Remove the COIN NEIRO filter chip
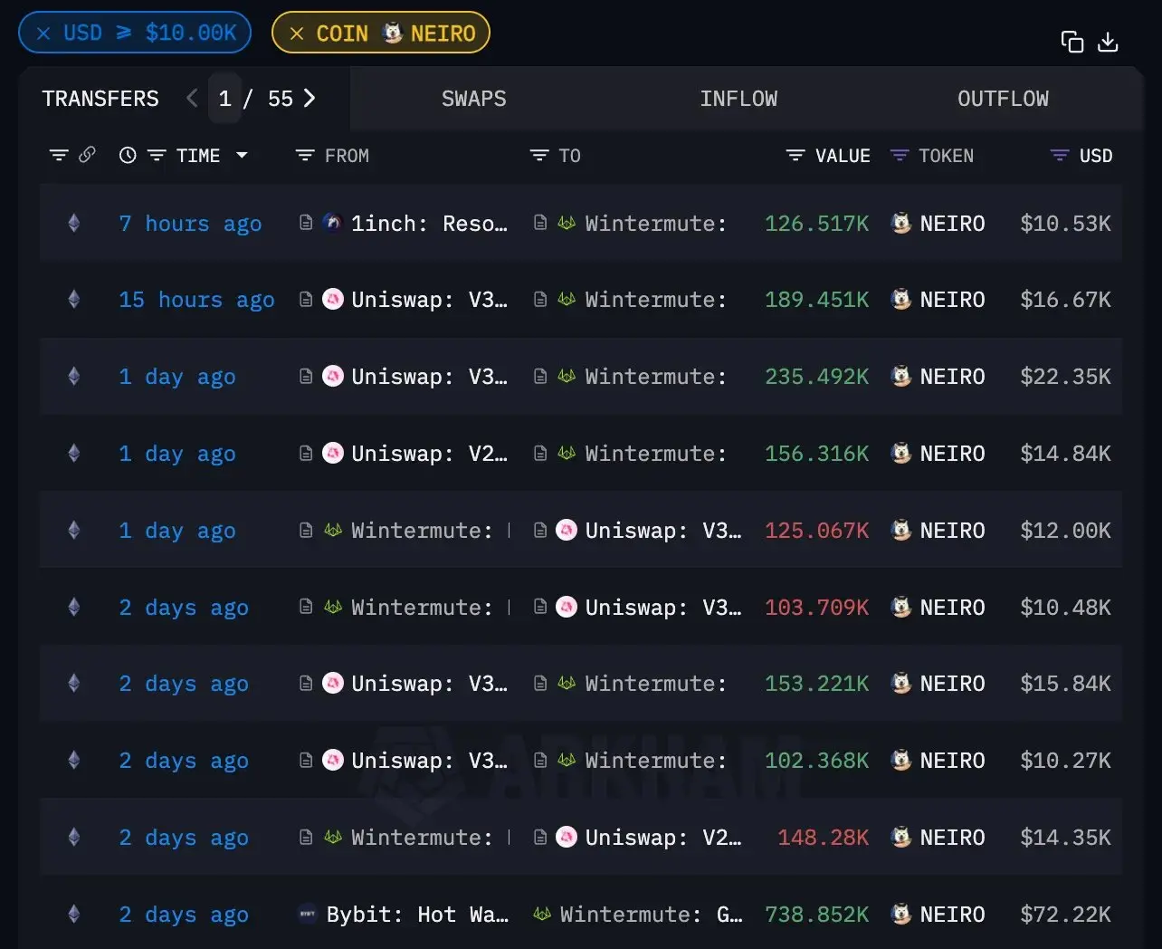Viewport: 1162px width, 949px height. [x=297, y=34]
